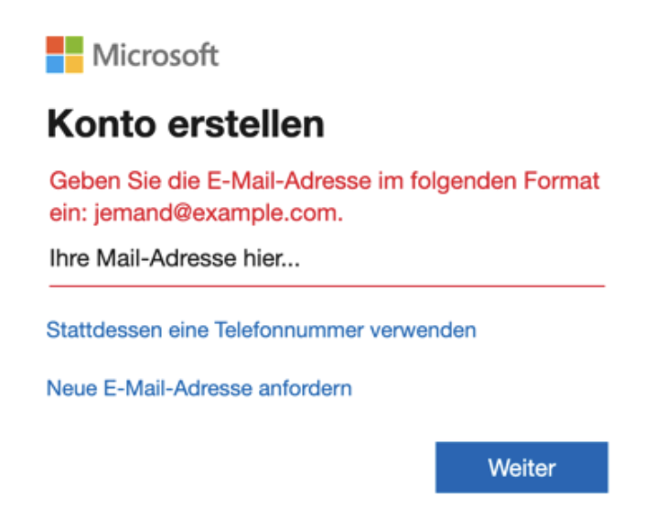Click the 'Konto erstellen' heading

(186, 124)
